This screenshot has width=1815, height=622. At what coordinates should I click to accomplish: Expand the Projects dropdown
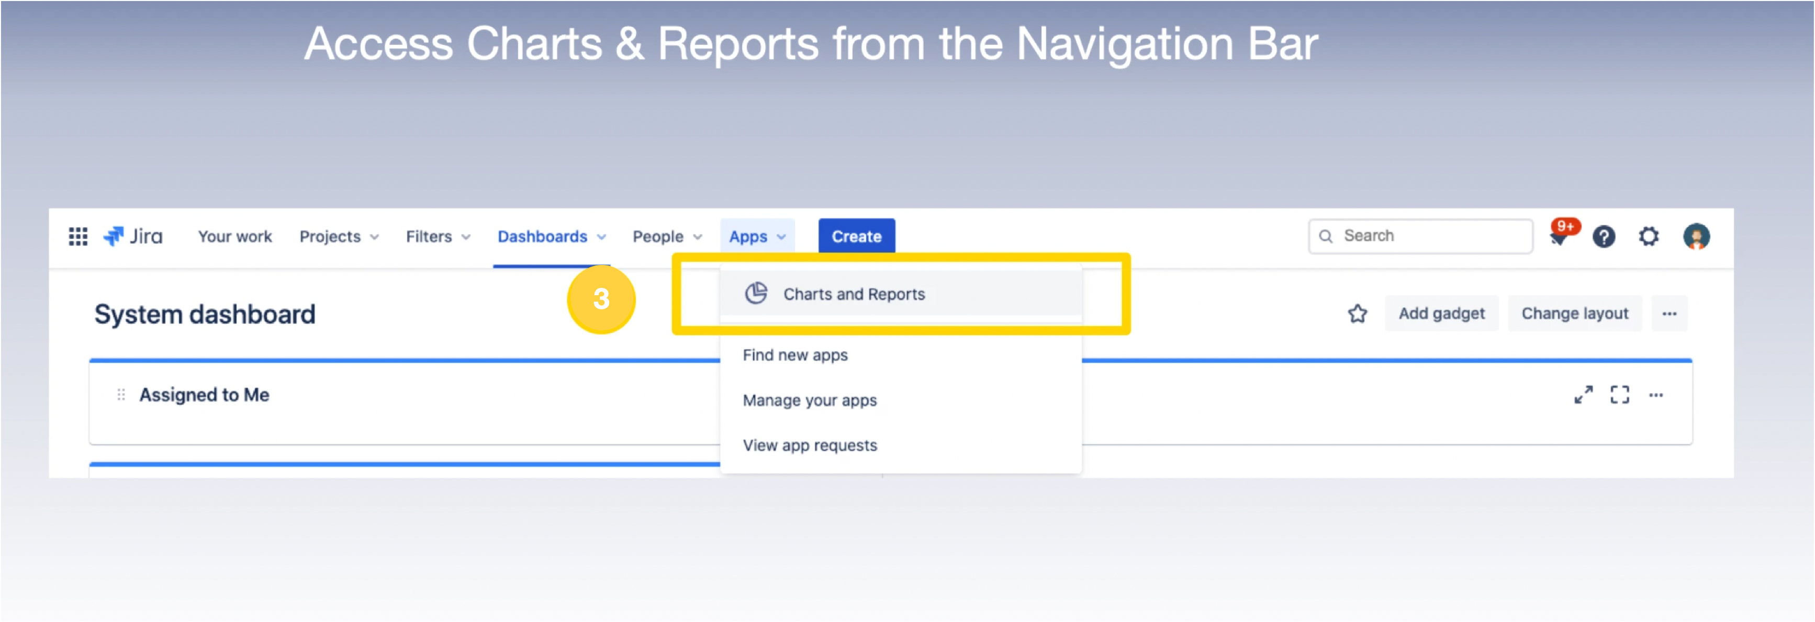click(339, 237)
